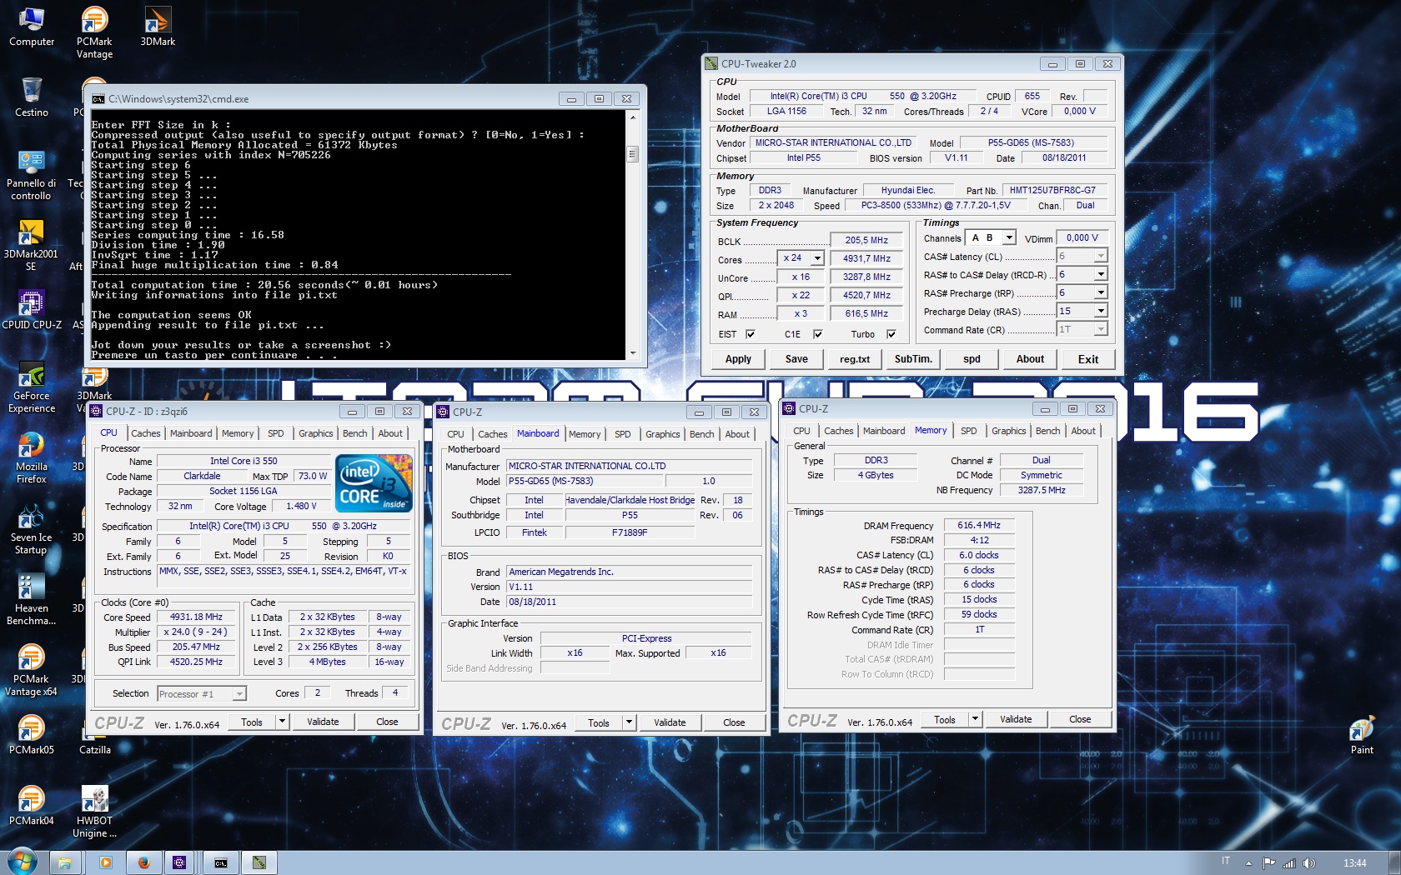Open Processor #1 selection dropdown
Screen dimensions: 1401x875
[239, 693]
